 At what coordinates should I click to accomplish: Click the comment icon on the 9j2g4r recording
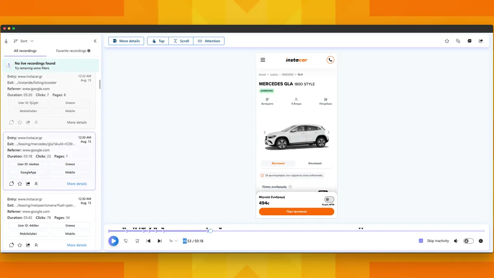click(12, 122)
